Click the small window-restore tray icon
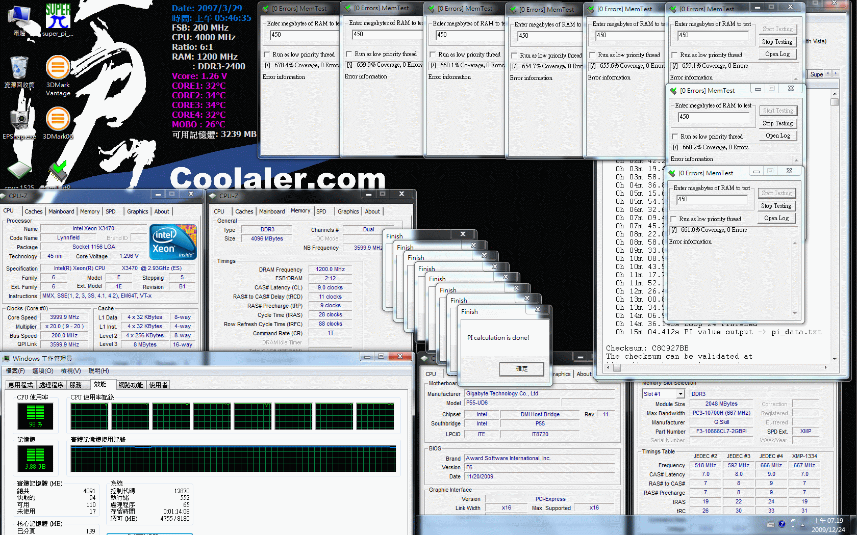This screenshot has width=857, height=535. [793, 522]
